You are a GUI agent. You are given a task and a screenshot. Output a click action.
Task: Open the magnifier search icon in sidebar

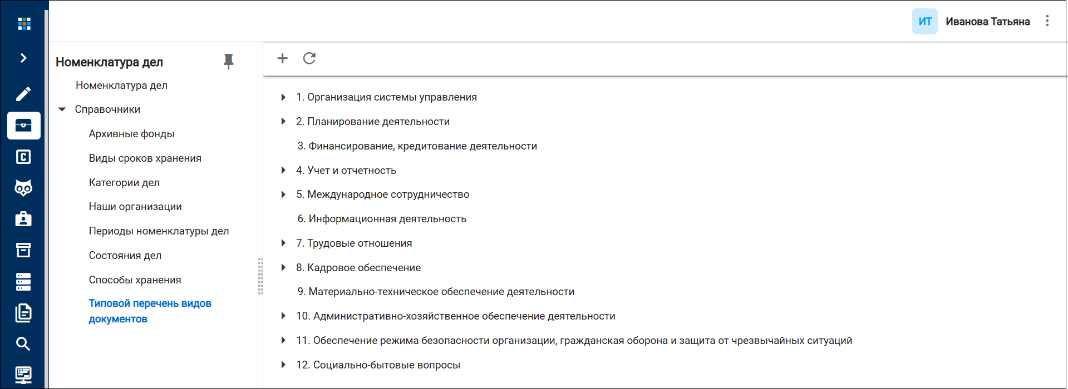point(23,343)
